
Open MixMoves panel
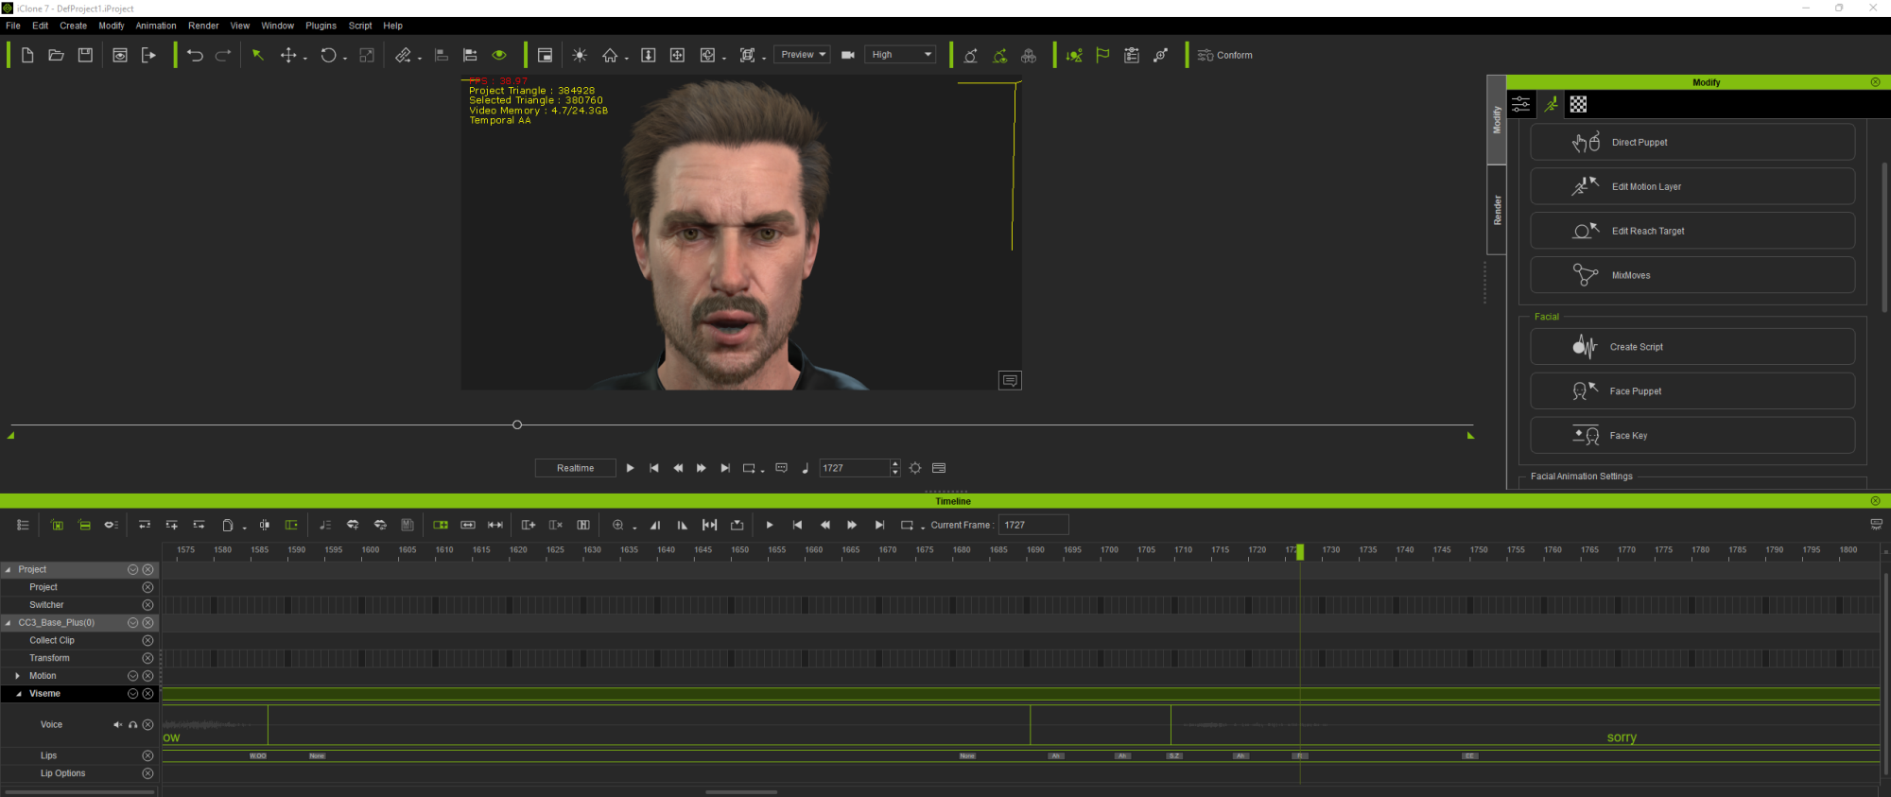tap(1692, 275)
